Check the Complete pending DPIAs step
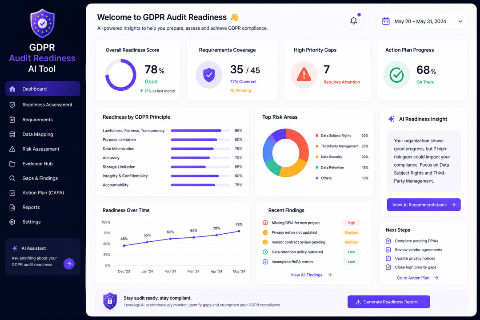 tap(388, 241)
